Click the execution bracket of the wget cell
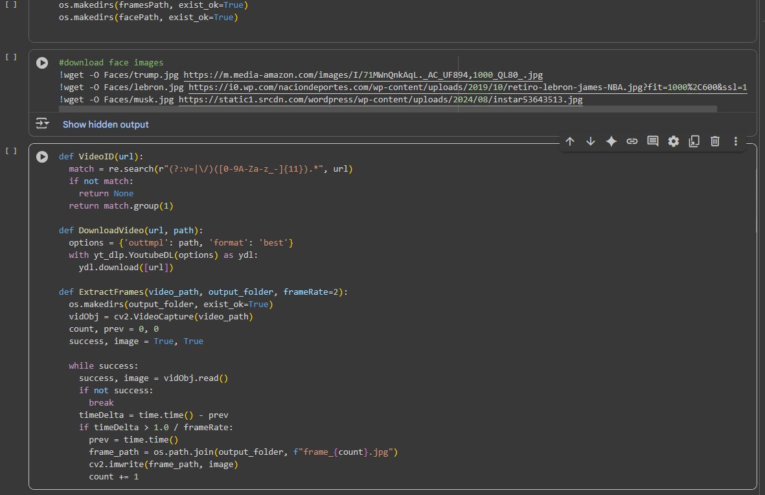The height and width of the screenshot is (495, 765). pyautogui.click(x=11, y=57)
